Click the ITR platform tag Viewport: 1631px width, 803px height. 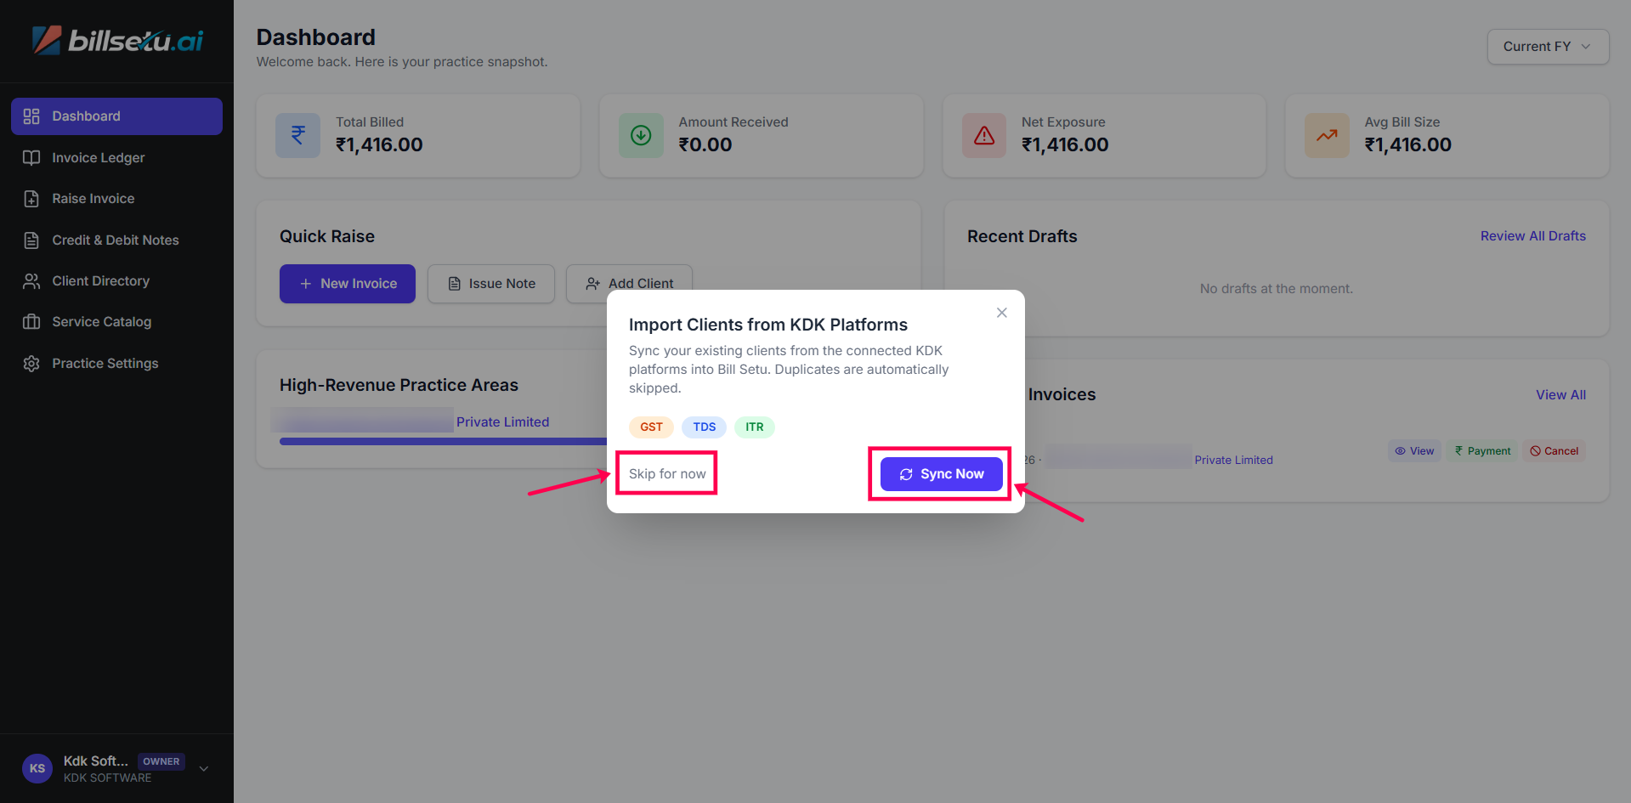[x=754, y=427]
